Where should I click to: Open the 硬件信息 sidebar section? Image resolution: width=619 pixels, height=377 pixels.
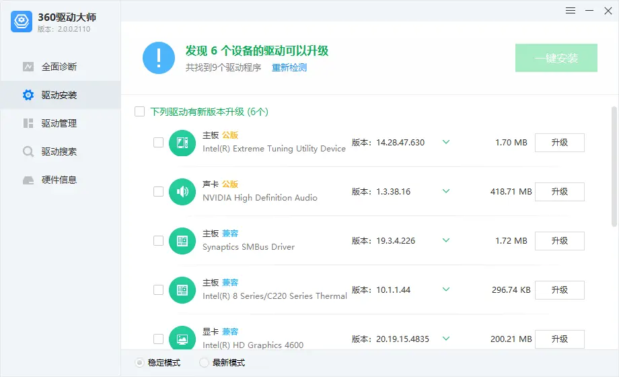[x=59, y=180]
